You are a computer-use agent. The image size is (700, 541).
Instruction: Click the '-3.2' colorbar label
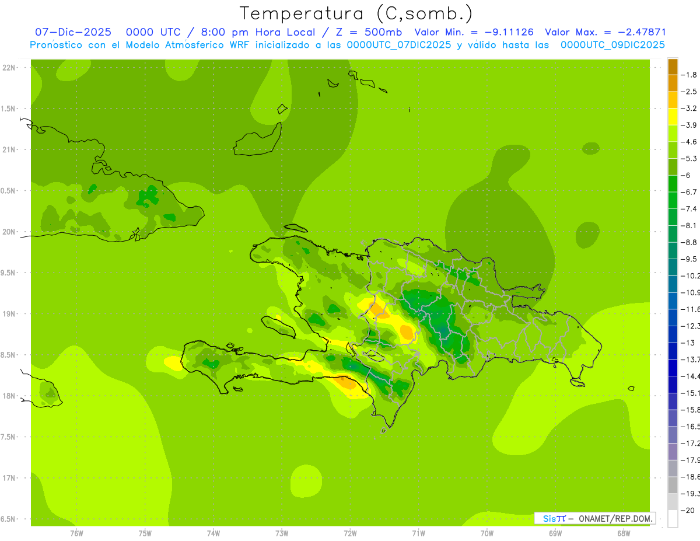coord(690,109)
